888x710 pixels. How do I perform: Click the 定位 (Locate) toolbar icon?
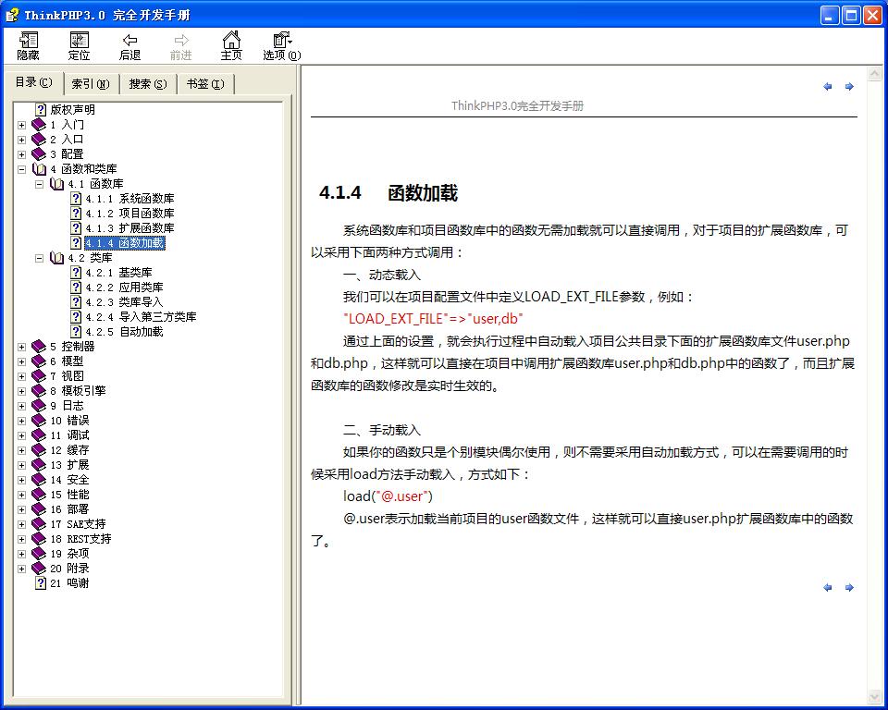pos(80,41)
